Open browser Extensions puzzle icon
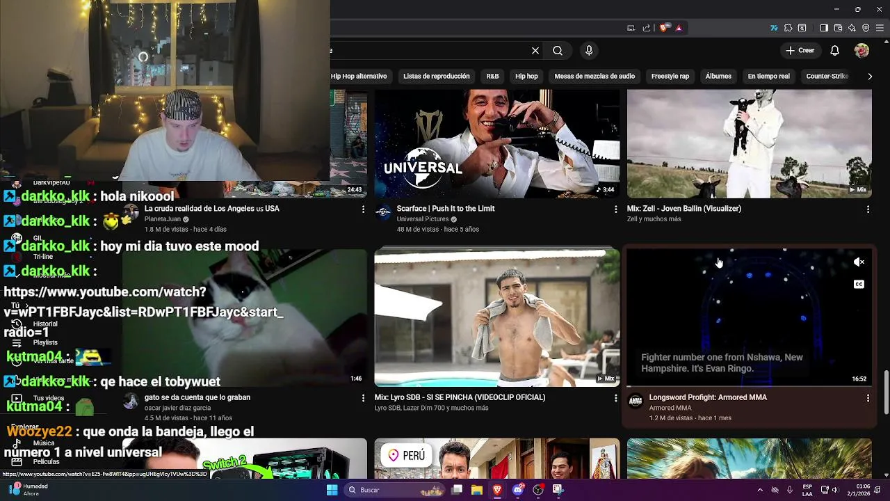 tap(788, 29)
